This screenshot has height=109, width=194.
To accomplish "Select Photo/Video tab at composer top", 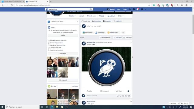I will (x=97, y=21).
